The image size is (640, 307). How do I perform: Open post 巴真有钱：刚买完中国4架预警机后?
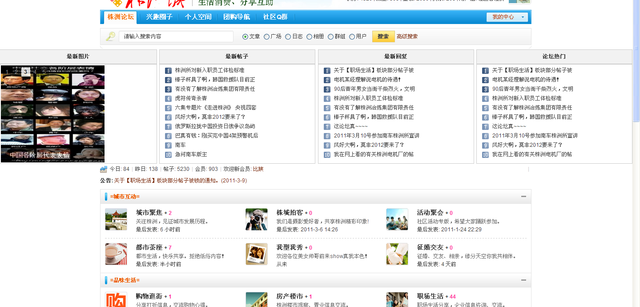coord(216,136)
